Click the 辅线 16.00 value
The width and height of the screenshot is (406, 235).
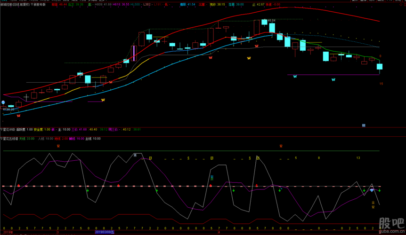[77, 139]
